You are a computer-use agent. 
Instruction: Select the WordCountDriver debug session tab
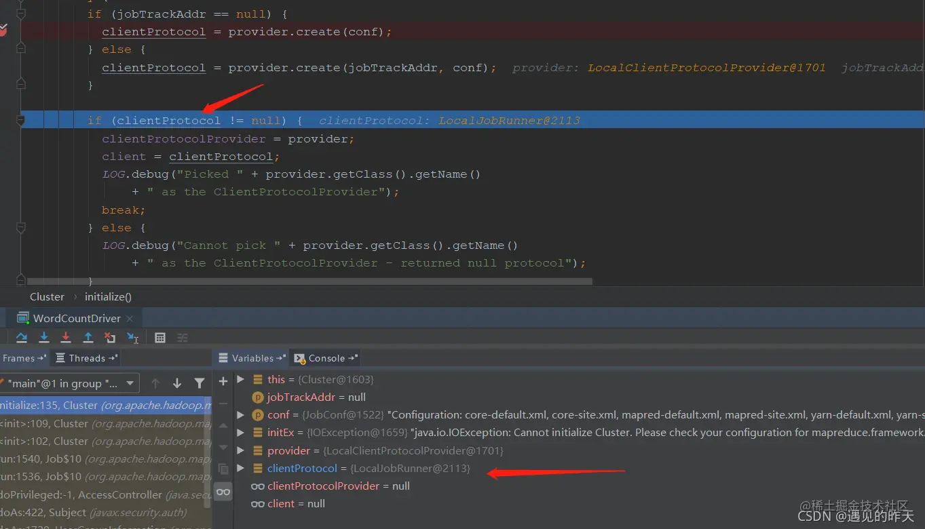[x=76, y=318]
